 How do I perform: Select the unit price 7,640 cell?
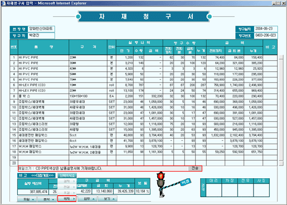125,80
